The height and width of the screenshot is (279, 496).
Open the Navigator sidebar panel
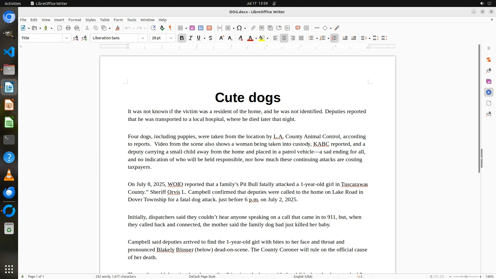pos(489,92)
